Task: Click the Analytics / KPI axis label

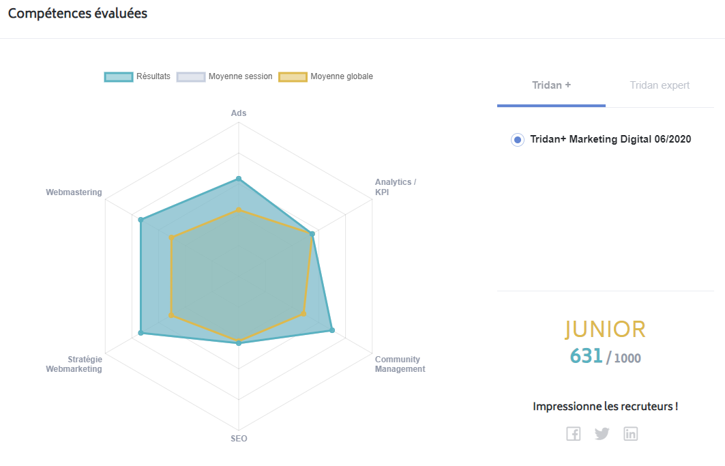Action: (396, 187)
